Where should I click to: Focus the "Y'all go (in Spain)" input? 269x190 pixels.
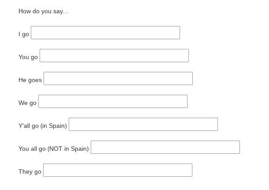pos(143,124)
